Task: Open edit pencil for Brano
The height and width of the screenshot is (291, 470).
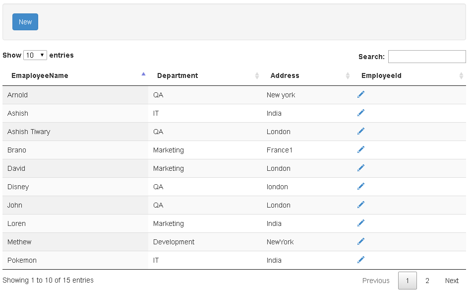Action: pyautogui.click(x=361, y=149)
